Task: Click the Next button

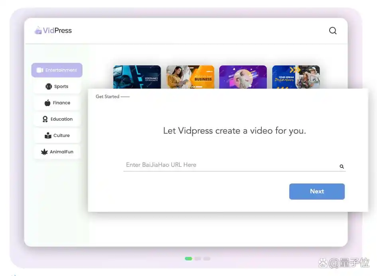Action: pyautogui.click(x=317, y=191)
